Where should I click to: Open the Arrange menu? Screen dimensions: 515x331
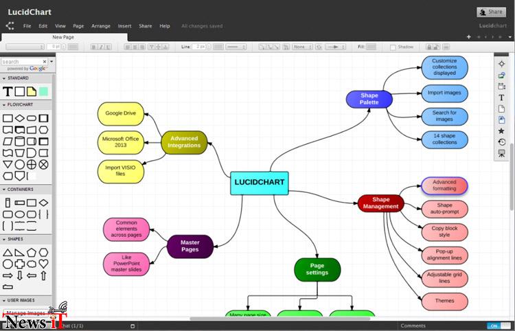(x=101, y=26)
